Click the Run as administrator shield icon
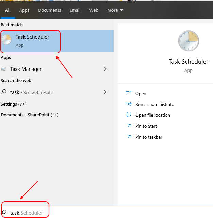The image size is (213, 218). 129,104
